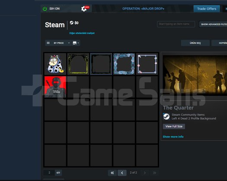Edit the page number input field
The width and height of the screenshot is (227, 181).
click(49, 173)
